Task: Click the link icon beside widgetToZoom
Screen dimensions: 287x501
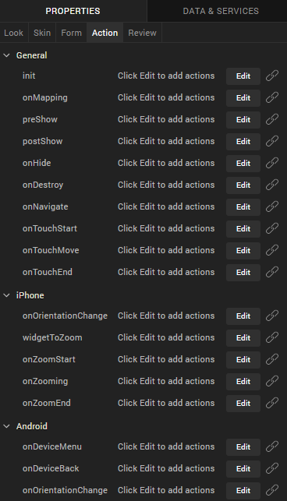Action: (272, 337)
